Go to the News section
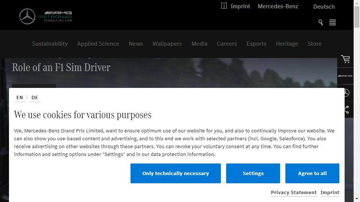Screen dimensions: 360x202 (136, 44)
